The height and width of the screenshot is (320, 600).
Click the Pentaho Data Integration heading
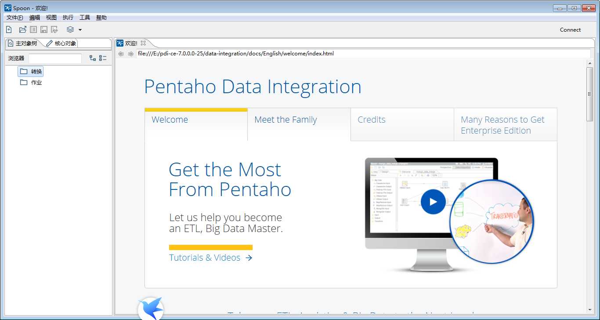(253, 87)
